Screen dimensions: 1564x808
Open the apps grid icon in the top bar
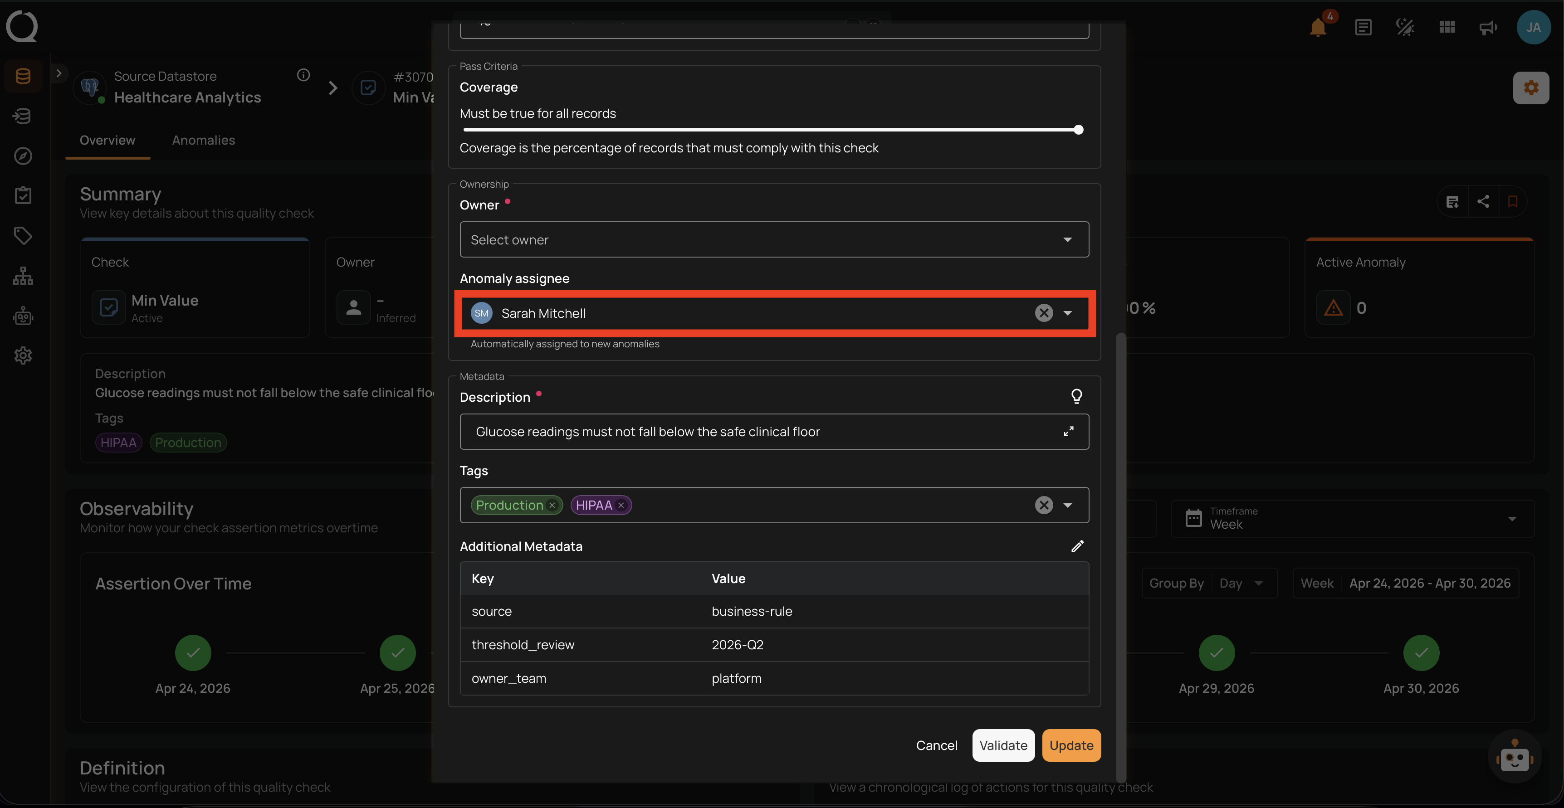tap(1447, 27)
